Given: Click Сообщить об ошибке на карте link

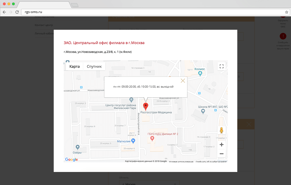Looking at the screenshot, I should [211, 162].
